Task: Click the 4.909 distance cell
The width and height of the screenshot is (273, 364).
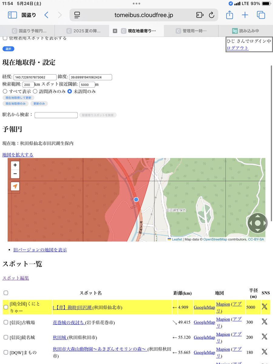Action: 183,307
